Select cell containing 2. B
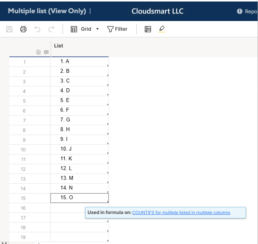The image size is (258, 244). [79, 72]
